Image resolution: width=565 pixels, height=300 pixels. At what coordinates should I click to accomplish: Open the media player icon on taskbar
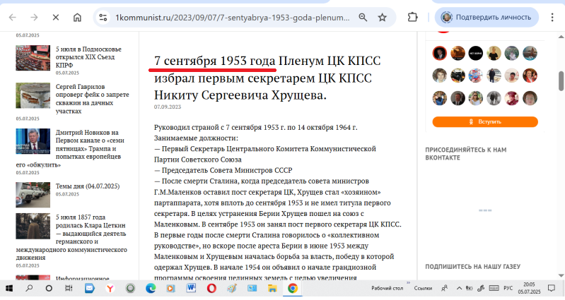[x=171, y=288]
